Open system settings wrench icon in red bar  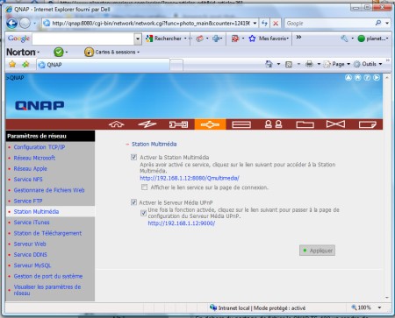click(x=178, y=124)
